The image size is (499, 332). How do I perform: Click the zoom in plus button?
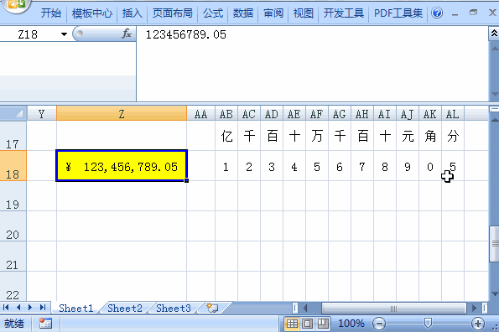478,324
